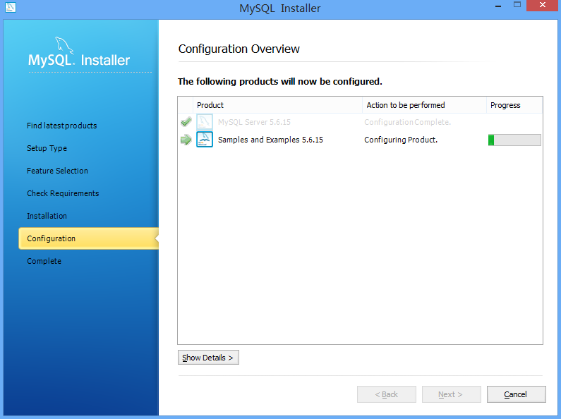
Task: Click the Samples and Examples product icon
Action: [205, 140]
